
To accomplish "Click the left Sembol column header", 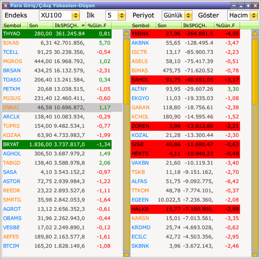I will click(15, 26).
